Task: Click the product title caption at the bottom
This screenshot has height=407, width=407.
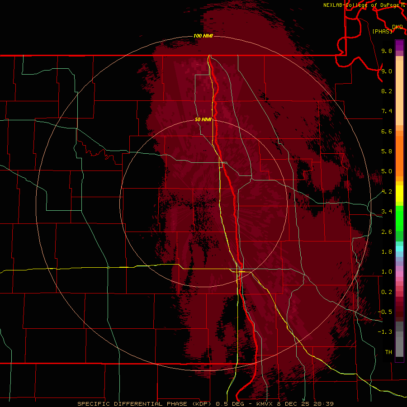Action: coord(205,404)
